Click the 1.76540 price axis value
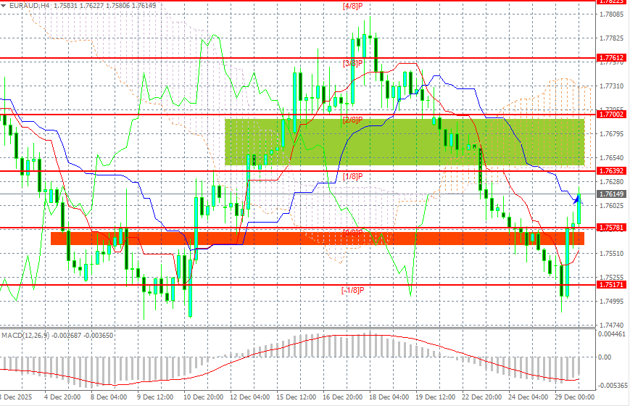This screenshot has width=630, height=406. tap(612, 157)
